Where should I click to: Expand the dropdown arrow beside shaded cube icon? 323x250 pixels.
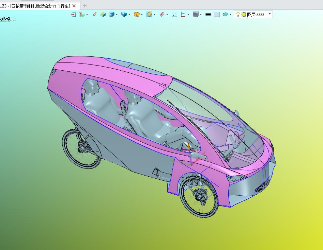[117, 15]
